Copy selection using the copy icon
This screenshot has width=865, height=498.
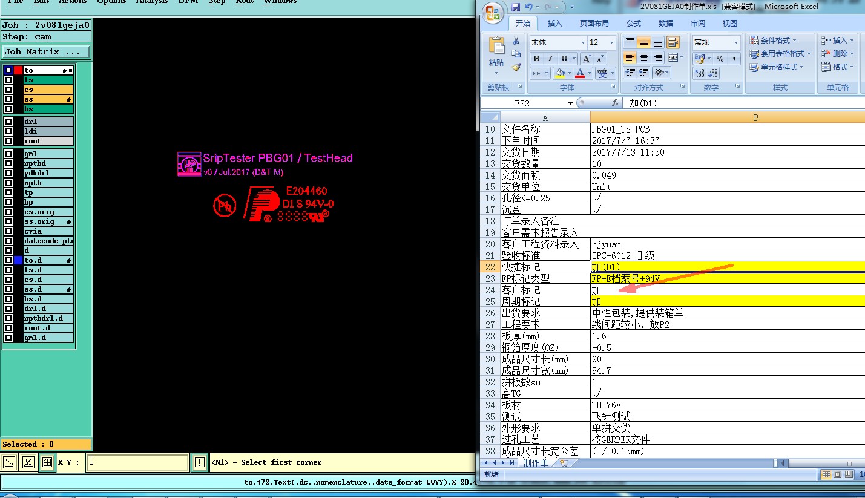516,54
